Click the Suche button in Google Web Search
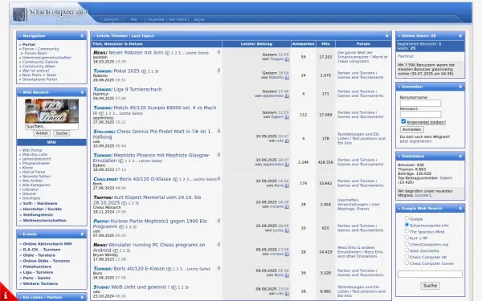 (430, 286)
